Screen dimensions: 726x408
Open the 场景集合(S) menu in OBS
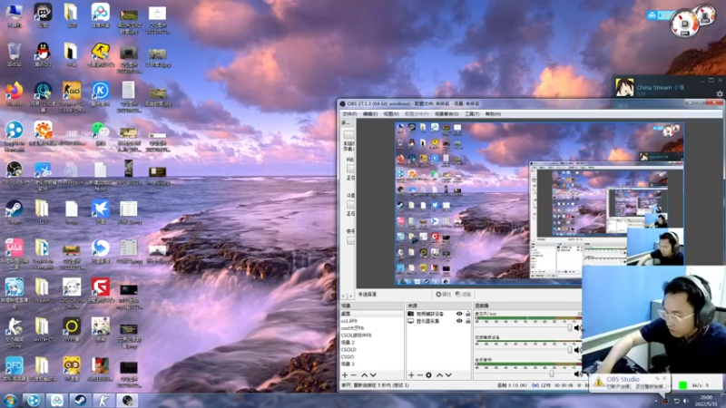pos(446,114)
